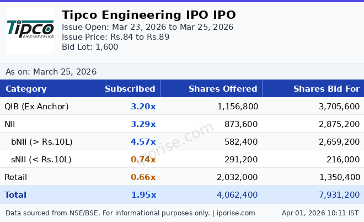Click the sNII (< Rs.10L) row label
The image size is (364, 222).
click(41, 160)
